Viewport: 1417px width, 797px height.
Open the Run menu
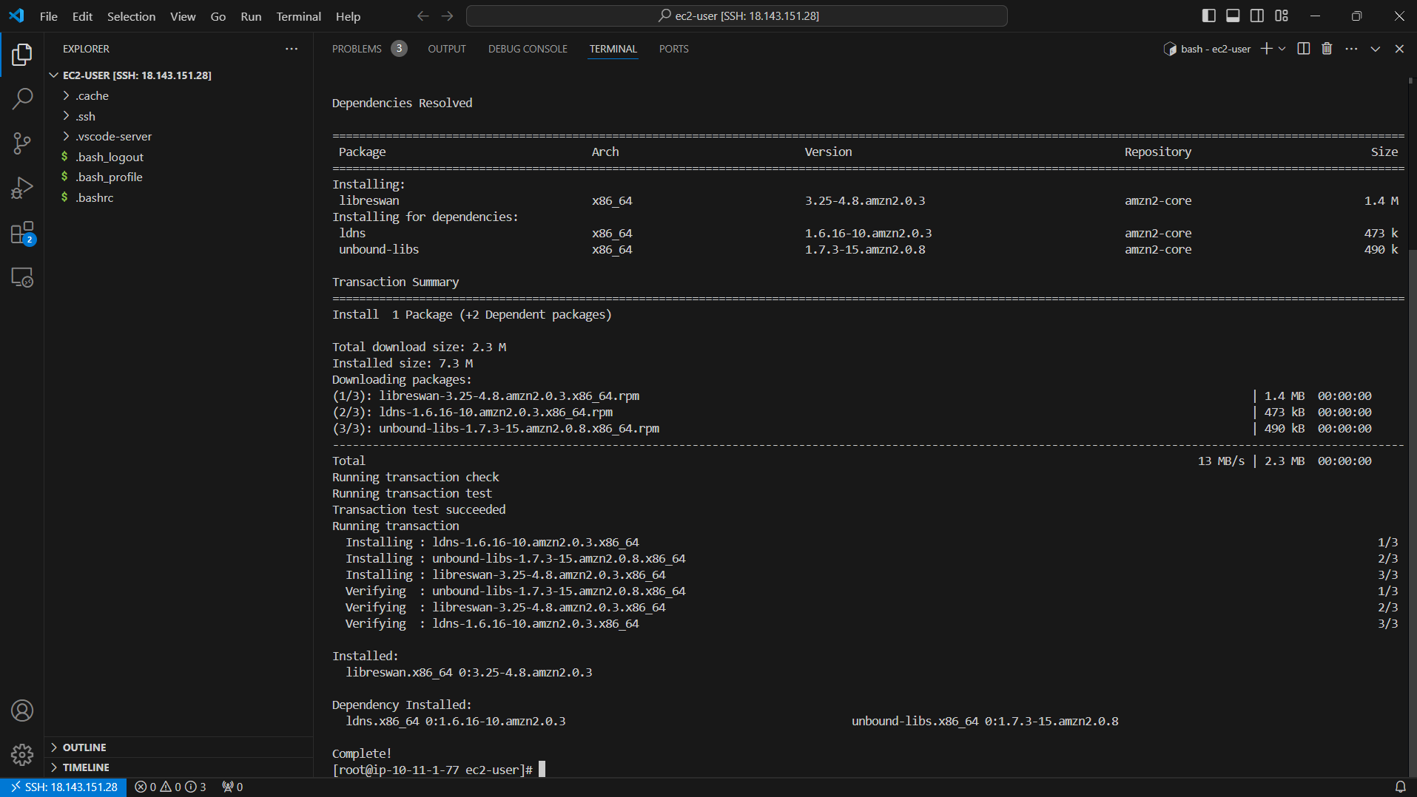[251, 16]
